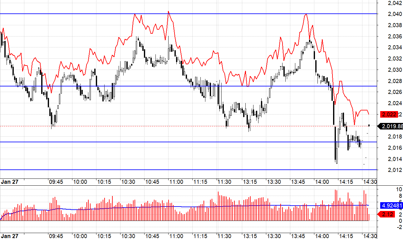The image size is (403, 239).
Task: Click the 09:45 label on upper time axis
Action: (56, 182)
